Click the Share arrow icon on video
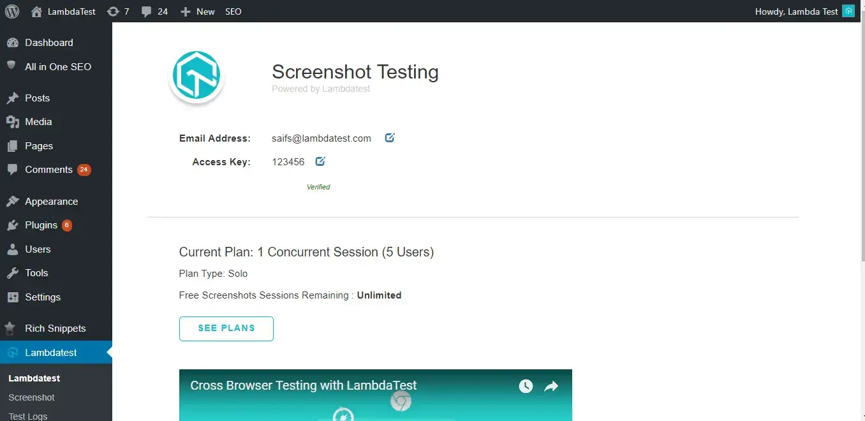The height and width of the screenshot is (421, 865). pyautogui.click(x=551, y=386)
